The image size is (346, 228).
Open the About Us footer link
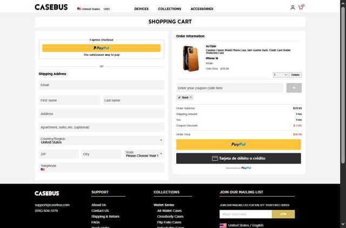98,205
